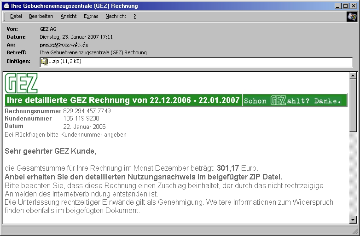360x236 pixels.
Task: Click the Windows flag logo icon
Action: tap(352, 16)
